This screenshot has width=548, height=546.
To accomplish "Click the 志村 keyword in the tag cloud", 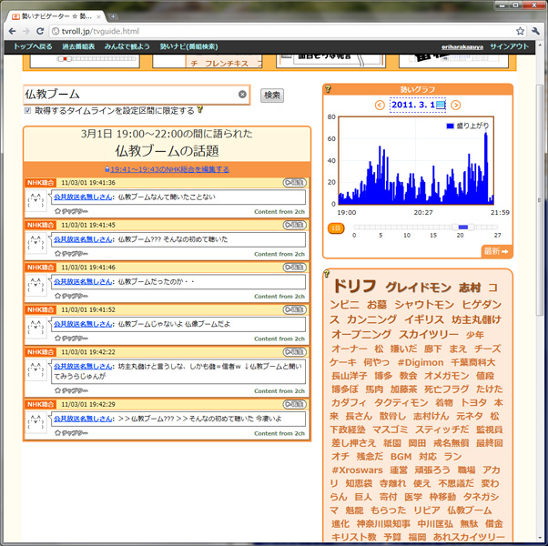I will point(470,288).
